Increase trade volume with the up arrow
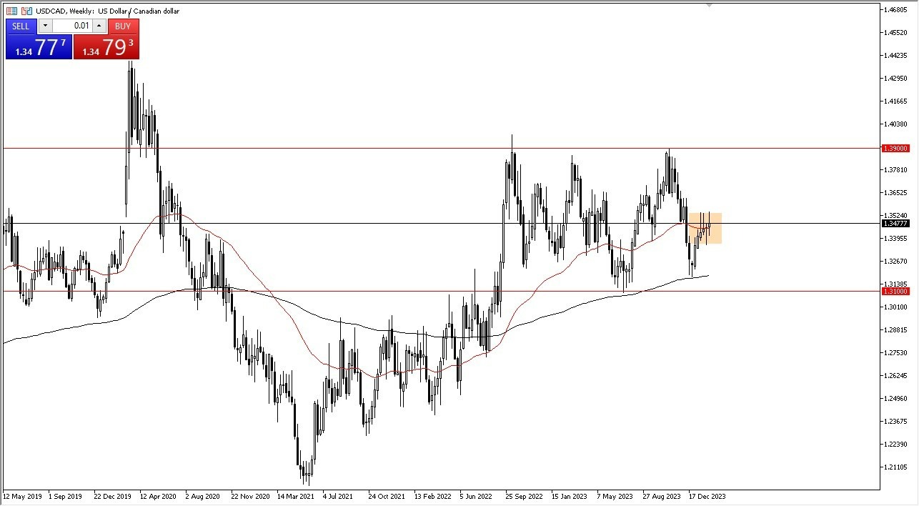 pos(99,26)
